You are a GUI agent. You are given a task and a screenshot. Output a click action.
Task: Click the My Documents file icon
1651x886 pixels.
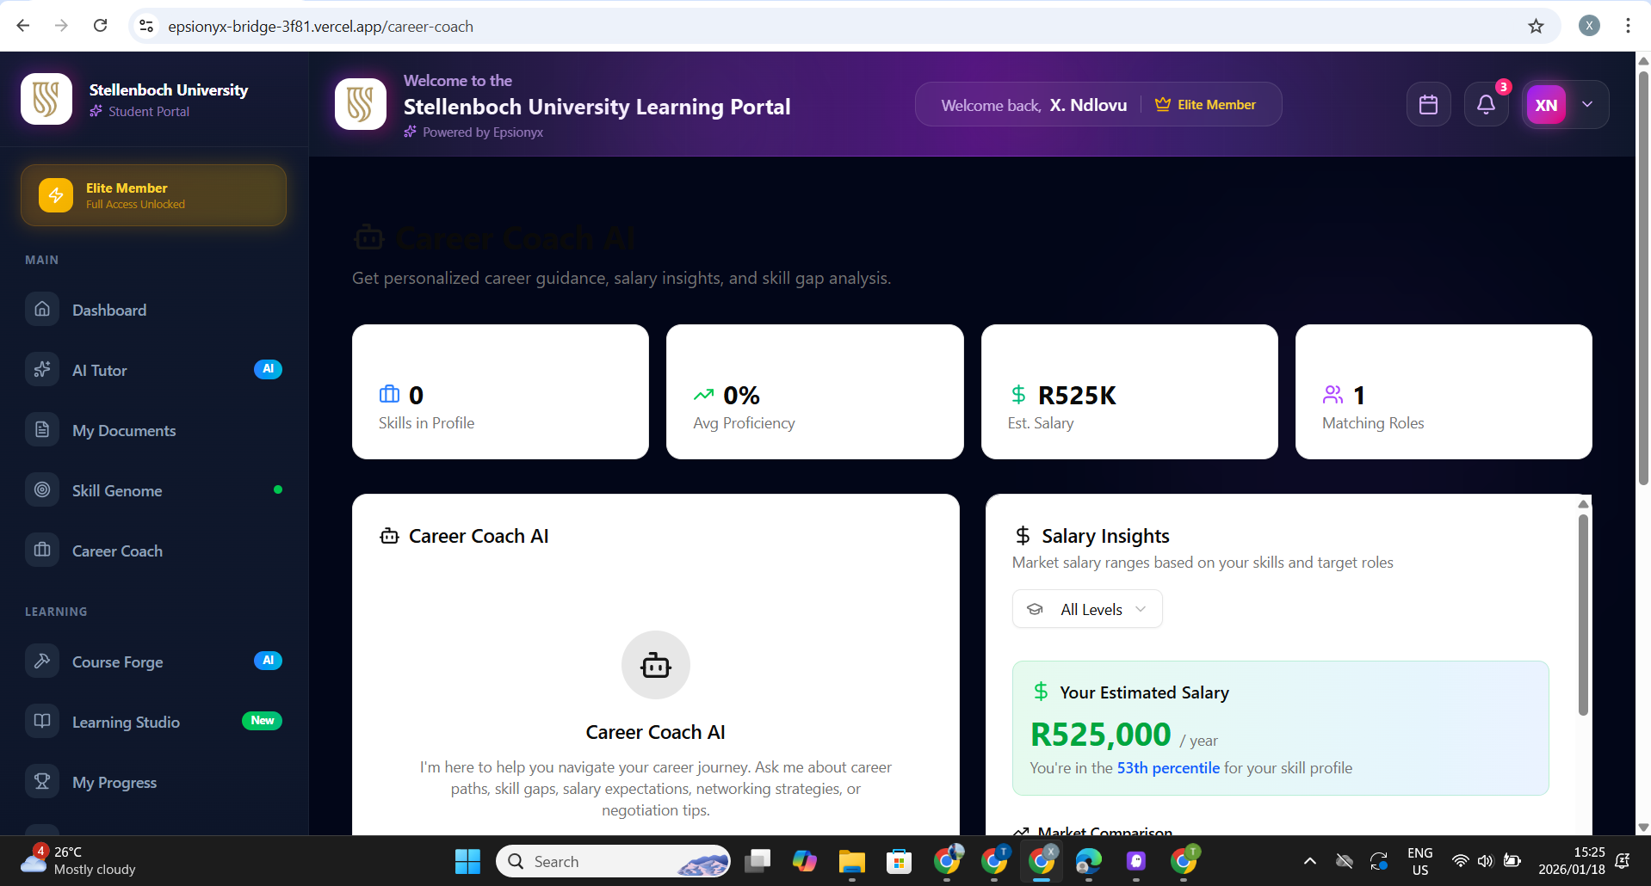42,429
